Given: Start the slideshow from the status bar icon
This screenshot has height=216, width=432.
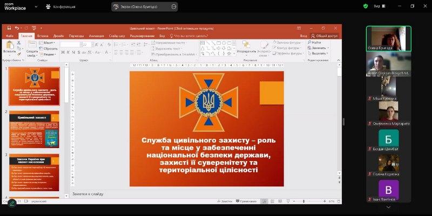Looking at the screenshot, I should coord(288,201).
